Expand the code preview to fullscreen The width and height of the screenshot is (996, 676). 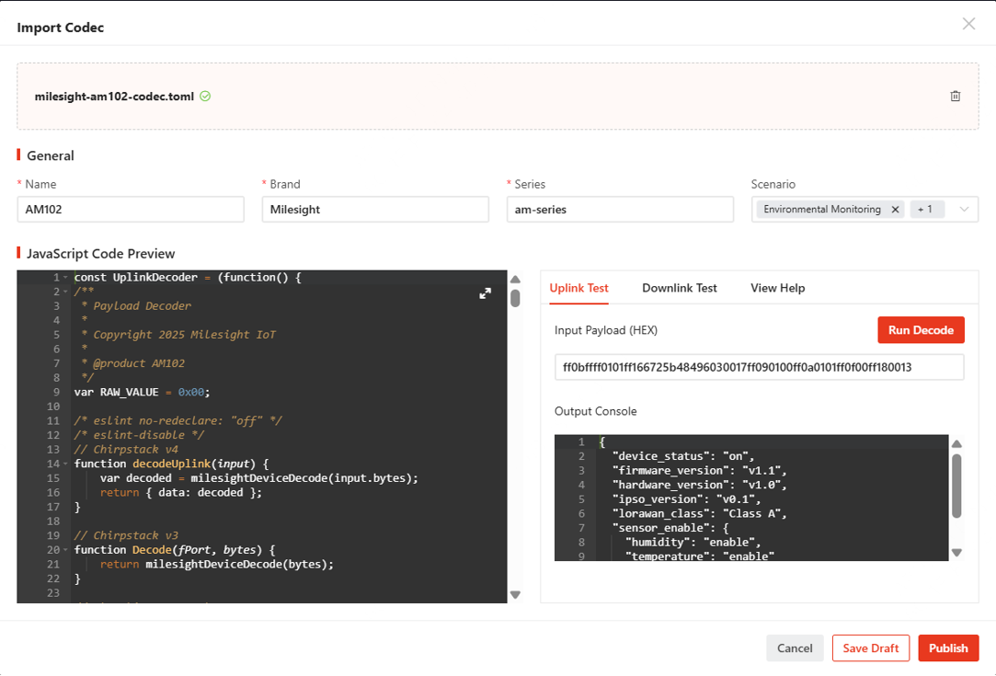[485, 292]
